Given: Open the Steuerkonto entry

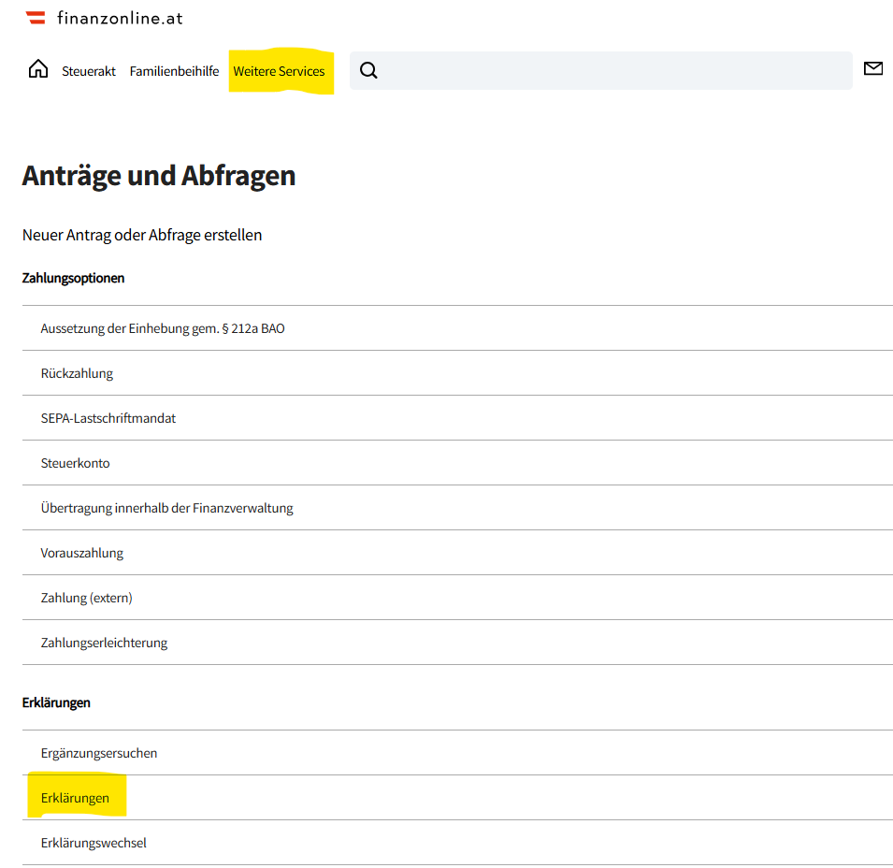Looking at the screenshot, I should (x=75, y=463).
